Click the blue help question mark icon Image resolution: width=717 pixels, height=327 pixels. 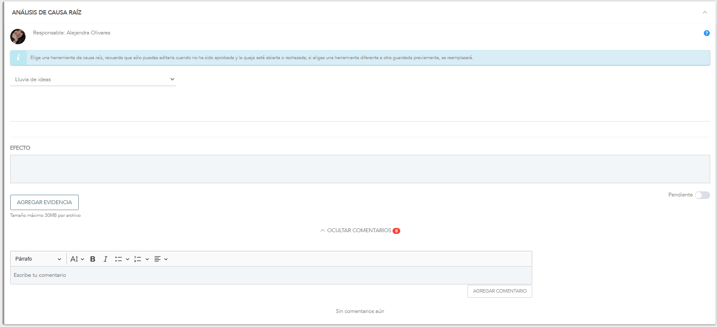706,33
